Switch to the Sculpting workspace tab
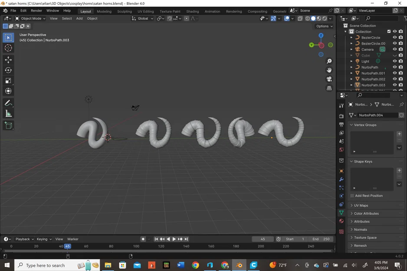The height and width of the screenshot is (271, 407). [125, 11]
